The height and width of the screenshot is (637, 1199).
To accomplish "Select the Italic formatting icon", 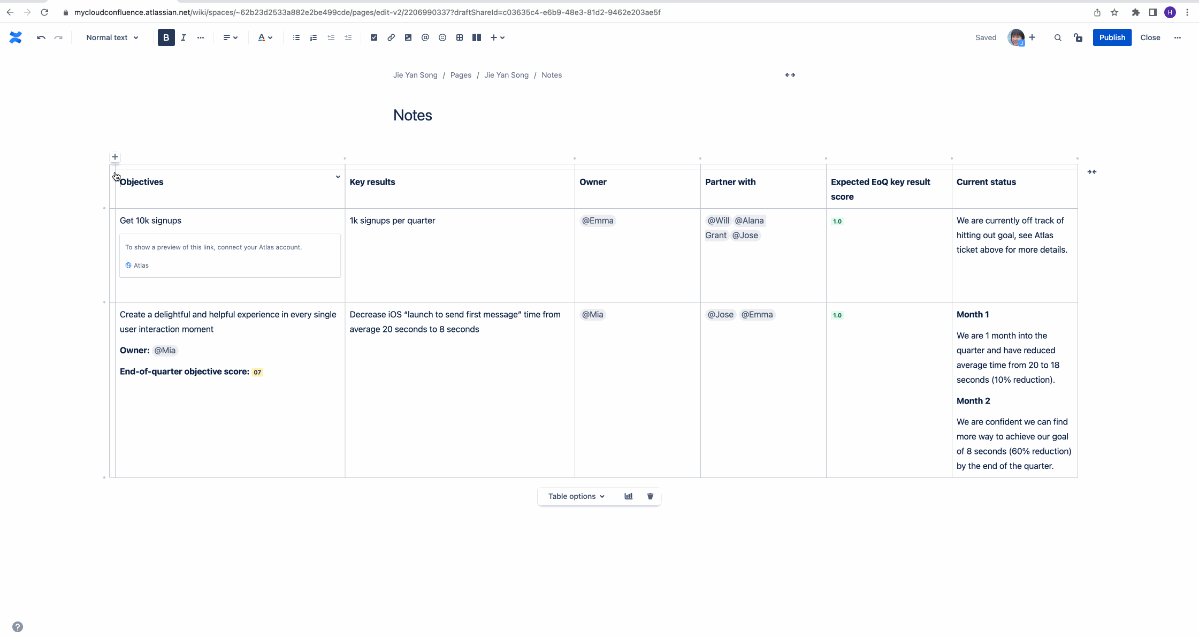I will point(183,37).
